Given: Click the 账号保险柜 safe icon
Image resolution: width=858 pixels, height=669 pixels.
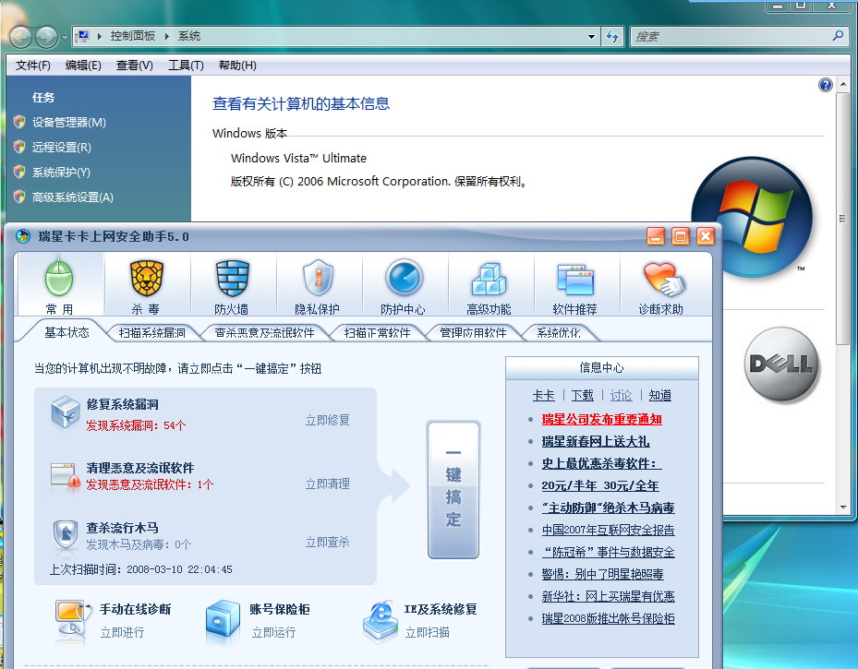Looking at the screenshot, I should [x=223, y=619].
